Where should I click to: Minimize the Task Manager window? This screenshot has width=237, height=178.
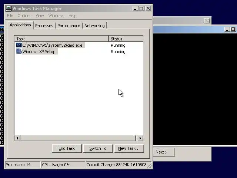(x=135, y=9)
